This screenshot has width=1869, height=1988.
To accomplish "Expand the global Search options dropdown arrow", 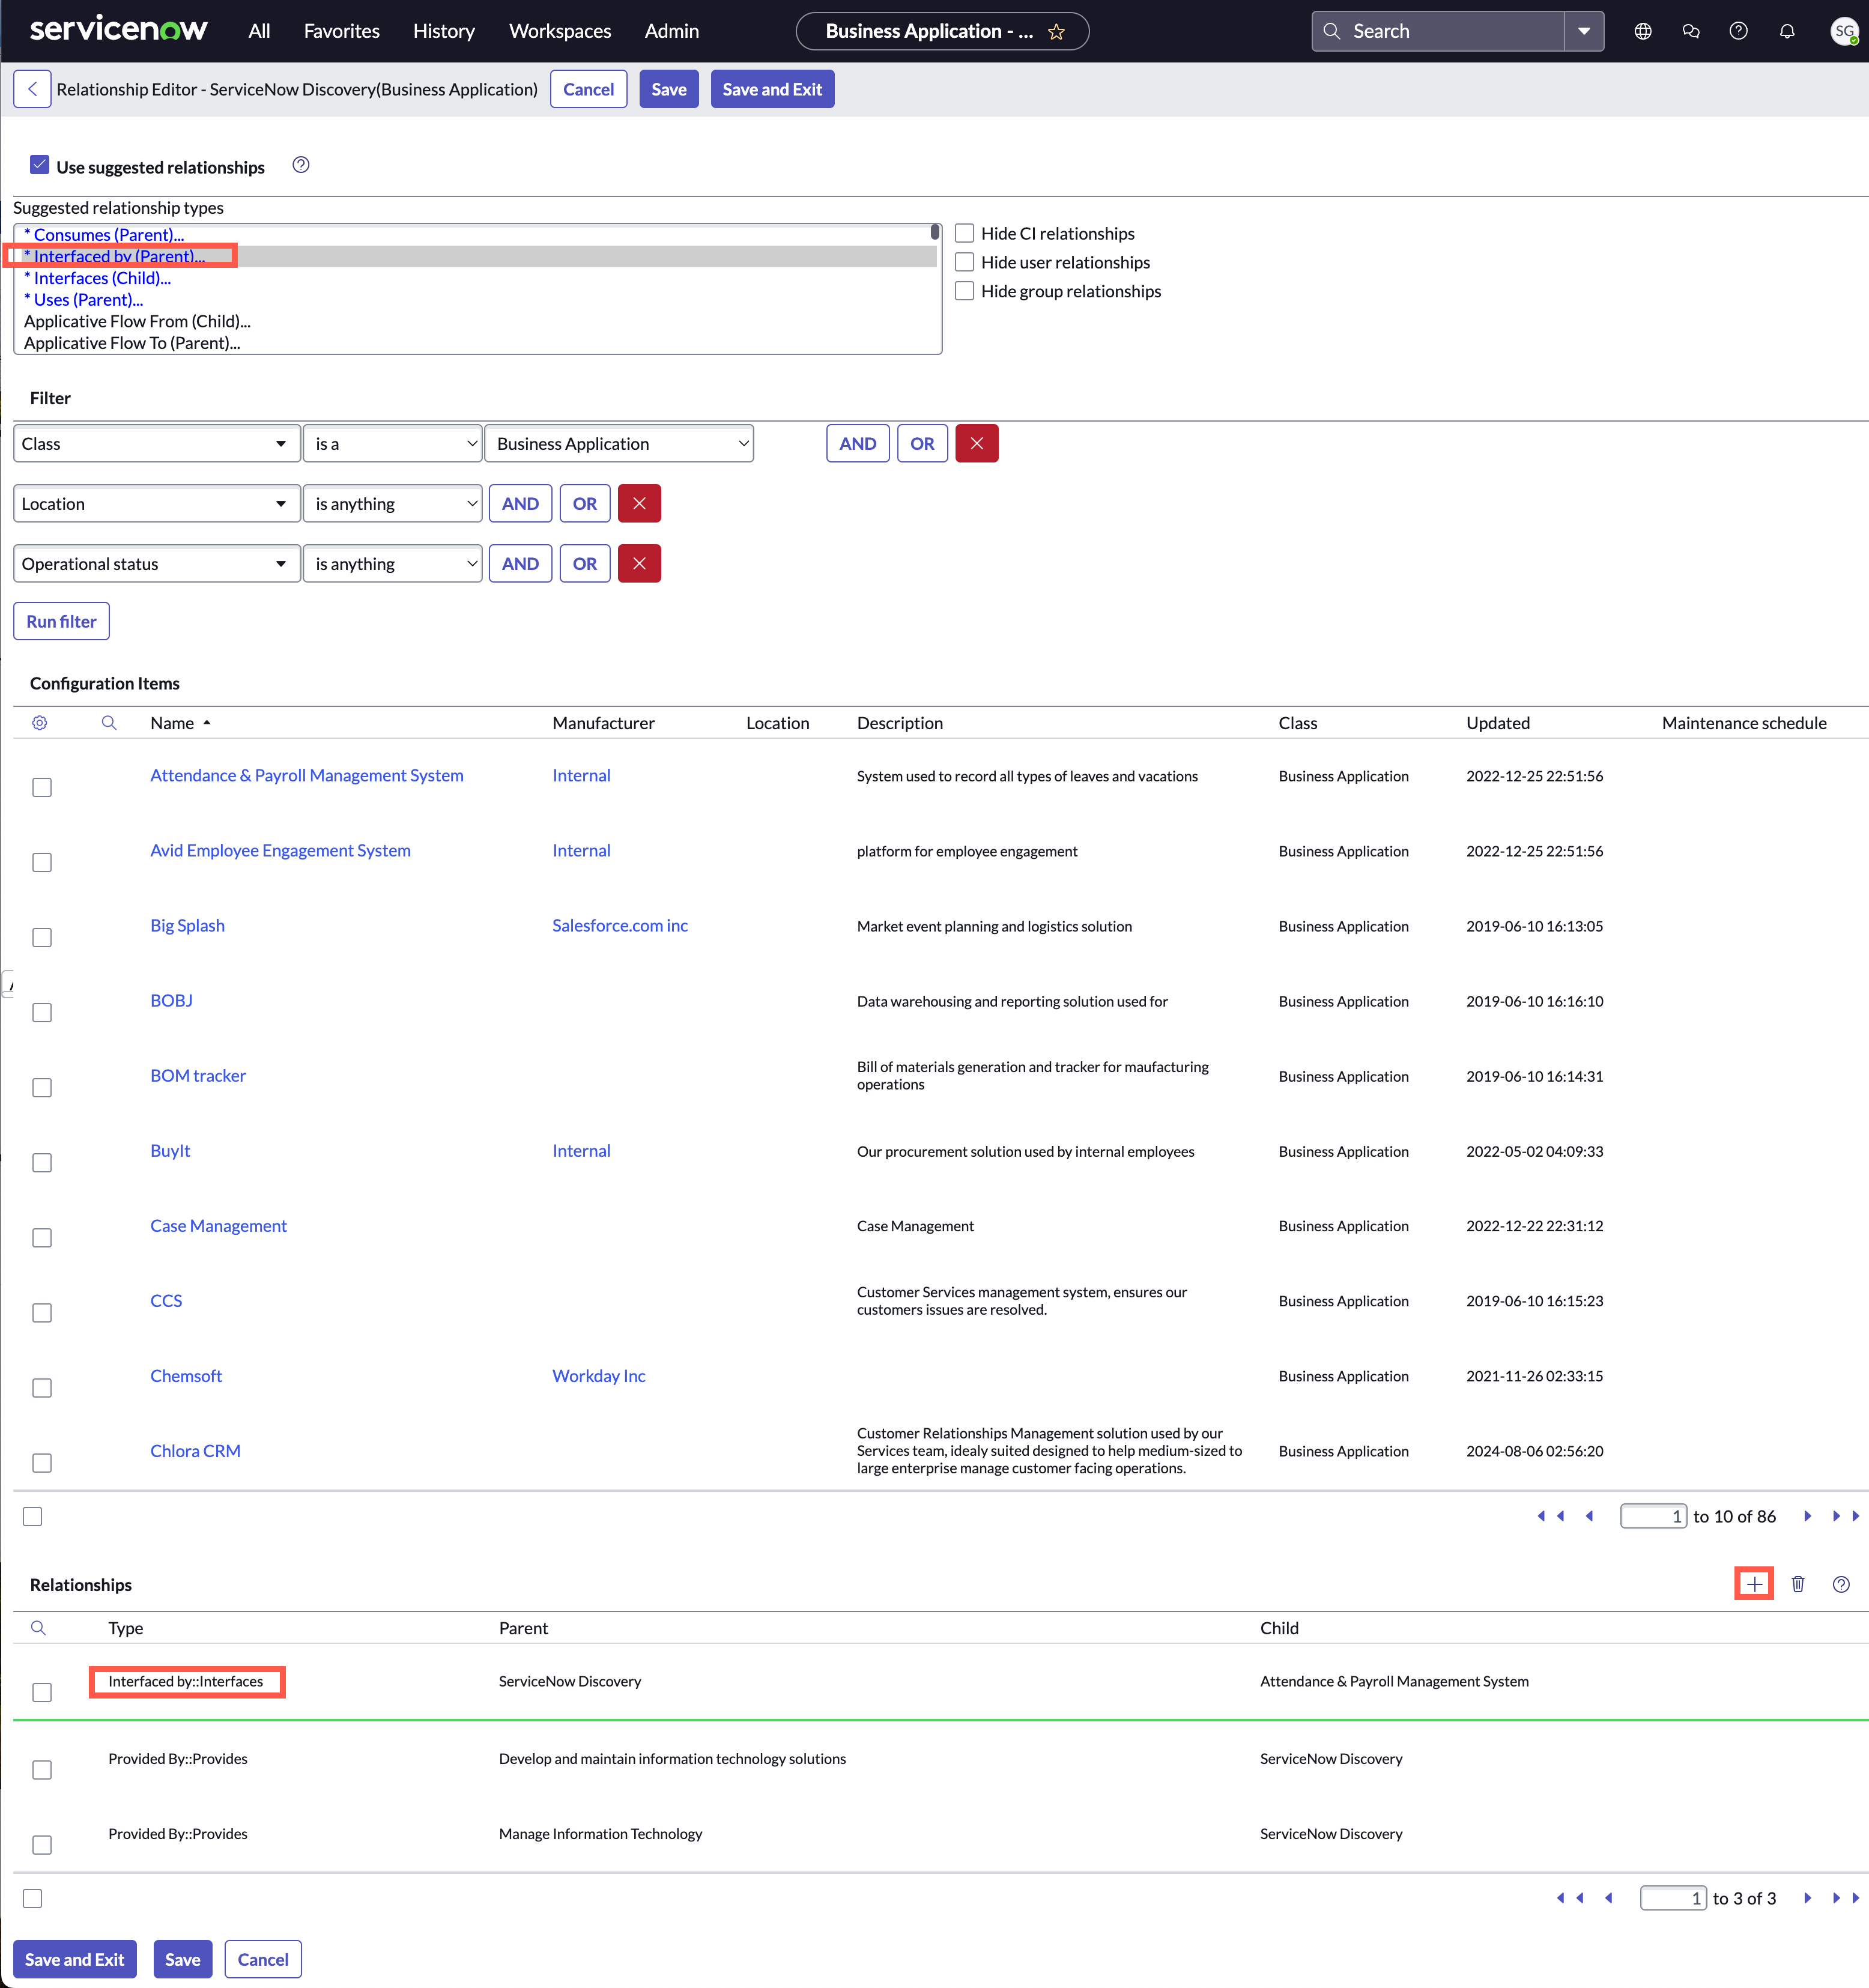I will (1584, 31).
